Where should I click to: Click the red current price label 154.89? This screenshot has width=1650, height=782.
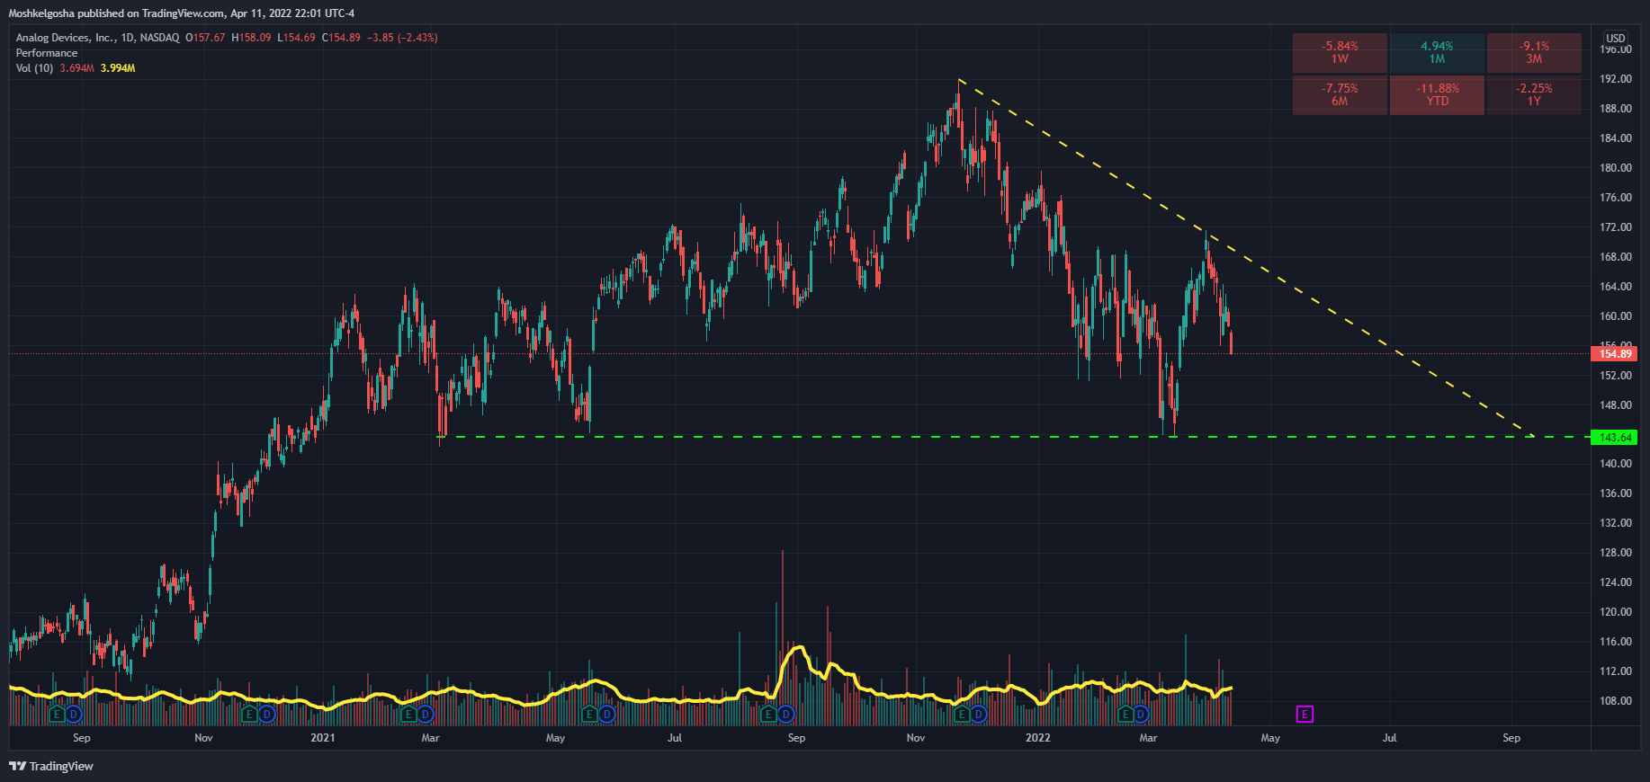(1615, 354)
